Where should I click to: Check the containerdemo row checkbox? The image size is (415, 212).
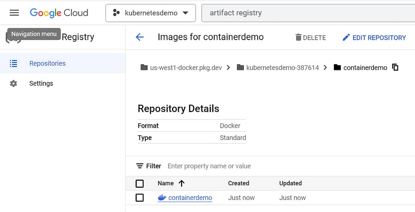tap(140, 198)
